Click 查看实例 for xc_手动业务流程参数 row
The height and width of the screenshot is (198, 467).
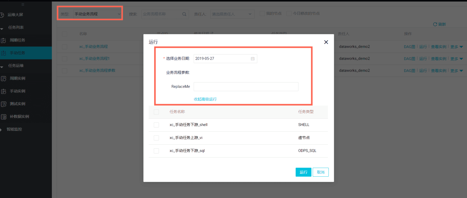pyautogui.click(x=438, y=71)
